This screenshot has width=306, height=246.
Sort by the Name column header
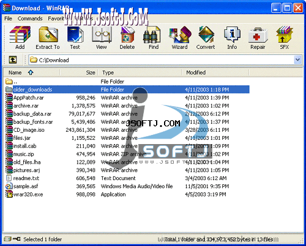pyautogui.click(x=32, y=73)
